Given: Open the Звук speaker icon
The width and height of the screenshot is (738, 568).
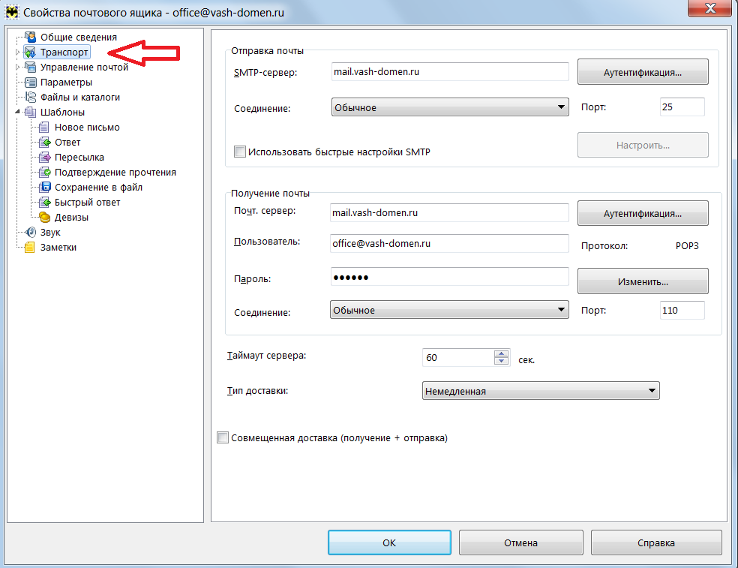Looking at the screenshot, I should click(31, 232).
